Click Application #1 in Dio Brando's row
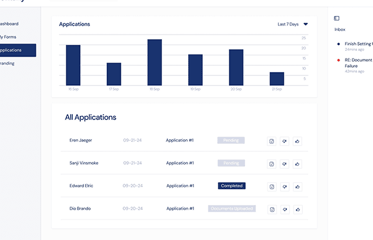This screenshot has height=240, width=373. 180,209
